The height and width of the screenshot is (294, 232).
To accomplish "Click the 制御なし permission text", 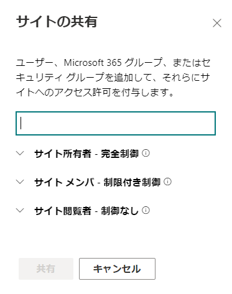I will (x=119, y=211).
